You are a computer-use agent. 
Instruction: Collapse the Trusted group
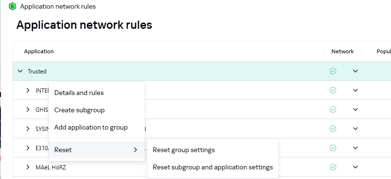pyautogui.click(x=20, y=72)
